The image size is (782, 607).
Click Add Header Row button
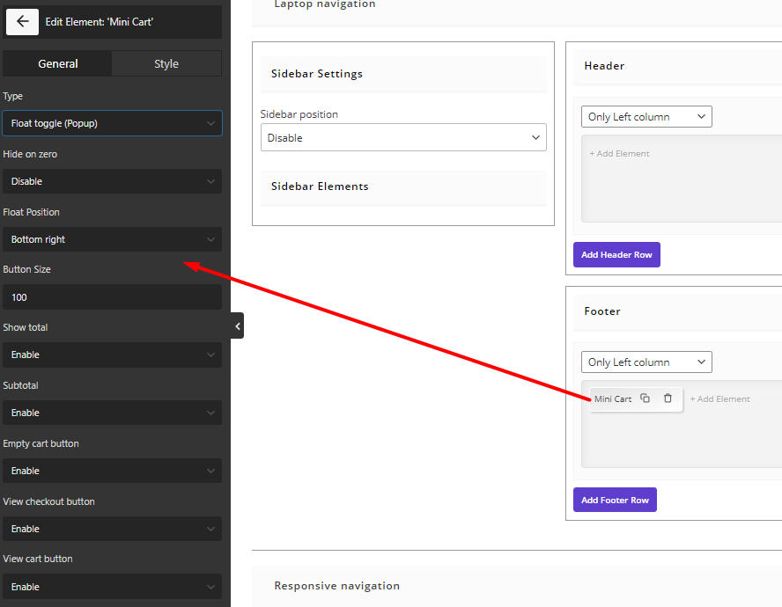[x=616, y=254]
